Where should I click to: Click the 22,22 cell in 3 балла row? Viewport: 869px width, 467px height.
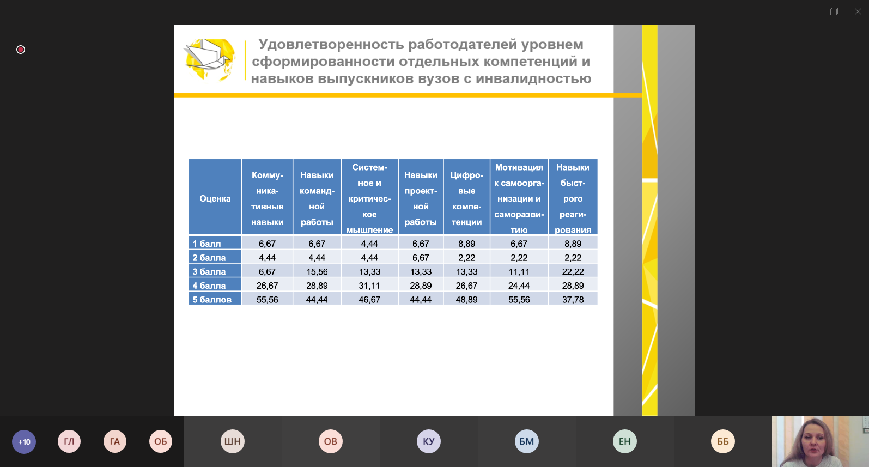[x=573, y=271]
